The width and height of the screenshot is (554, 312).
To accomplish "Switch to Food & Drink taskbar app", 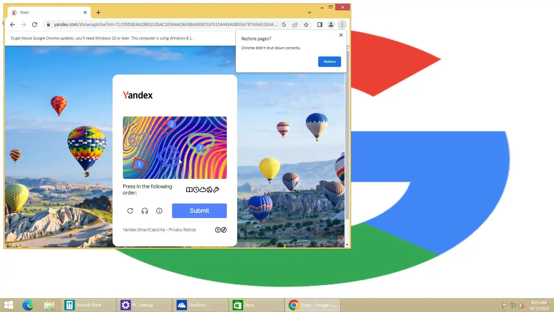I will (x=89, y=305).
